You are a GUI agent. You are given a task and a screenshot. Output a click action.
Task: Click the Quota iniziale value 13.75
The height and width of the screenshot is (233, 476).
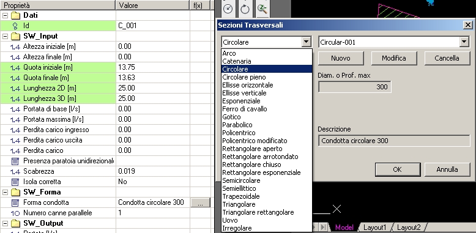[153, 67]
